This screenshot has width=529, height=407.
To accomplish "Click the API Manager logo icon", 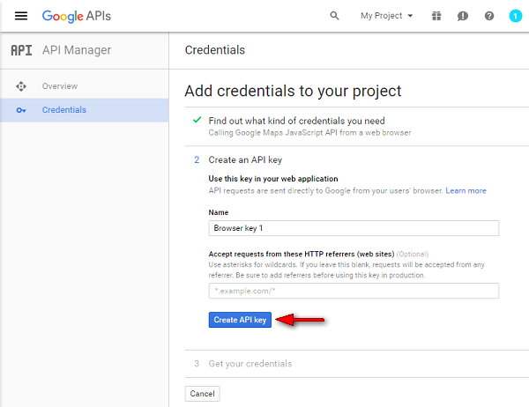I will click(x=21, y=50).
